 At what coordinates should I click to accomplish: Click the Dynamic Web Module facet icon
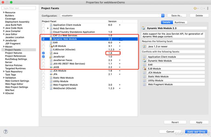51,39
